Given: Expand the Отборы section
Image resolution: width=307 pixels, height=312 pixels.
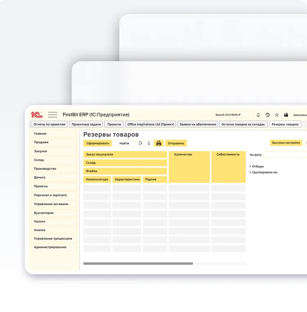Looking at the screenshot, I should (x=250, y=166).
